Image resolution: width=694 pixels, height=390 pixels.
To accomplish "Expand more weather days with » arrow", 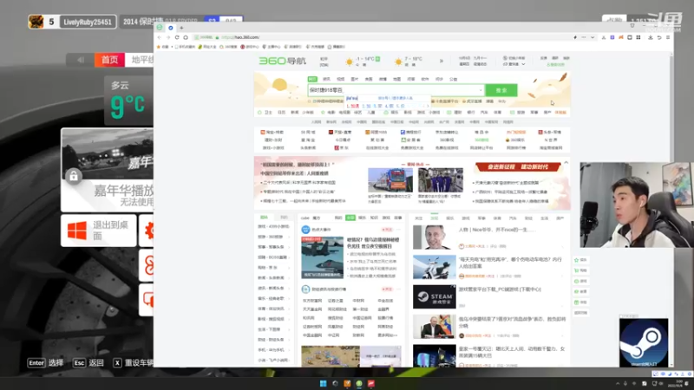I will click(442, 61).
